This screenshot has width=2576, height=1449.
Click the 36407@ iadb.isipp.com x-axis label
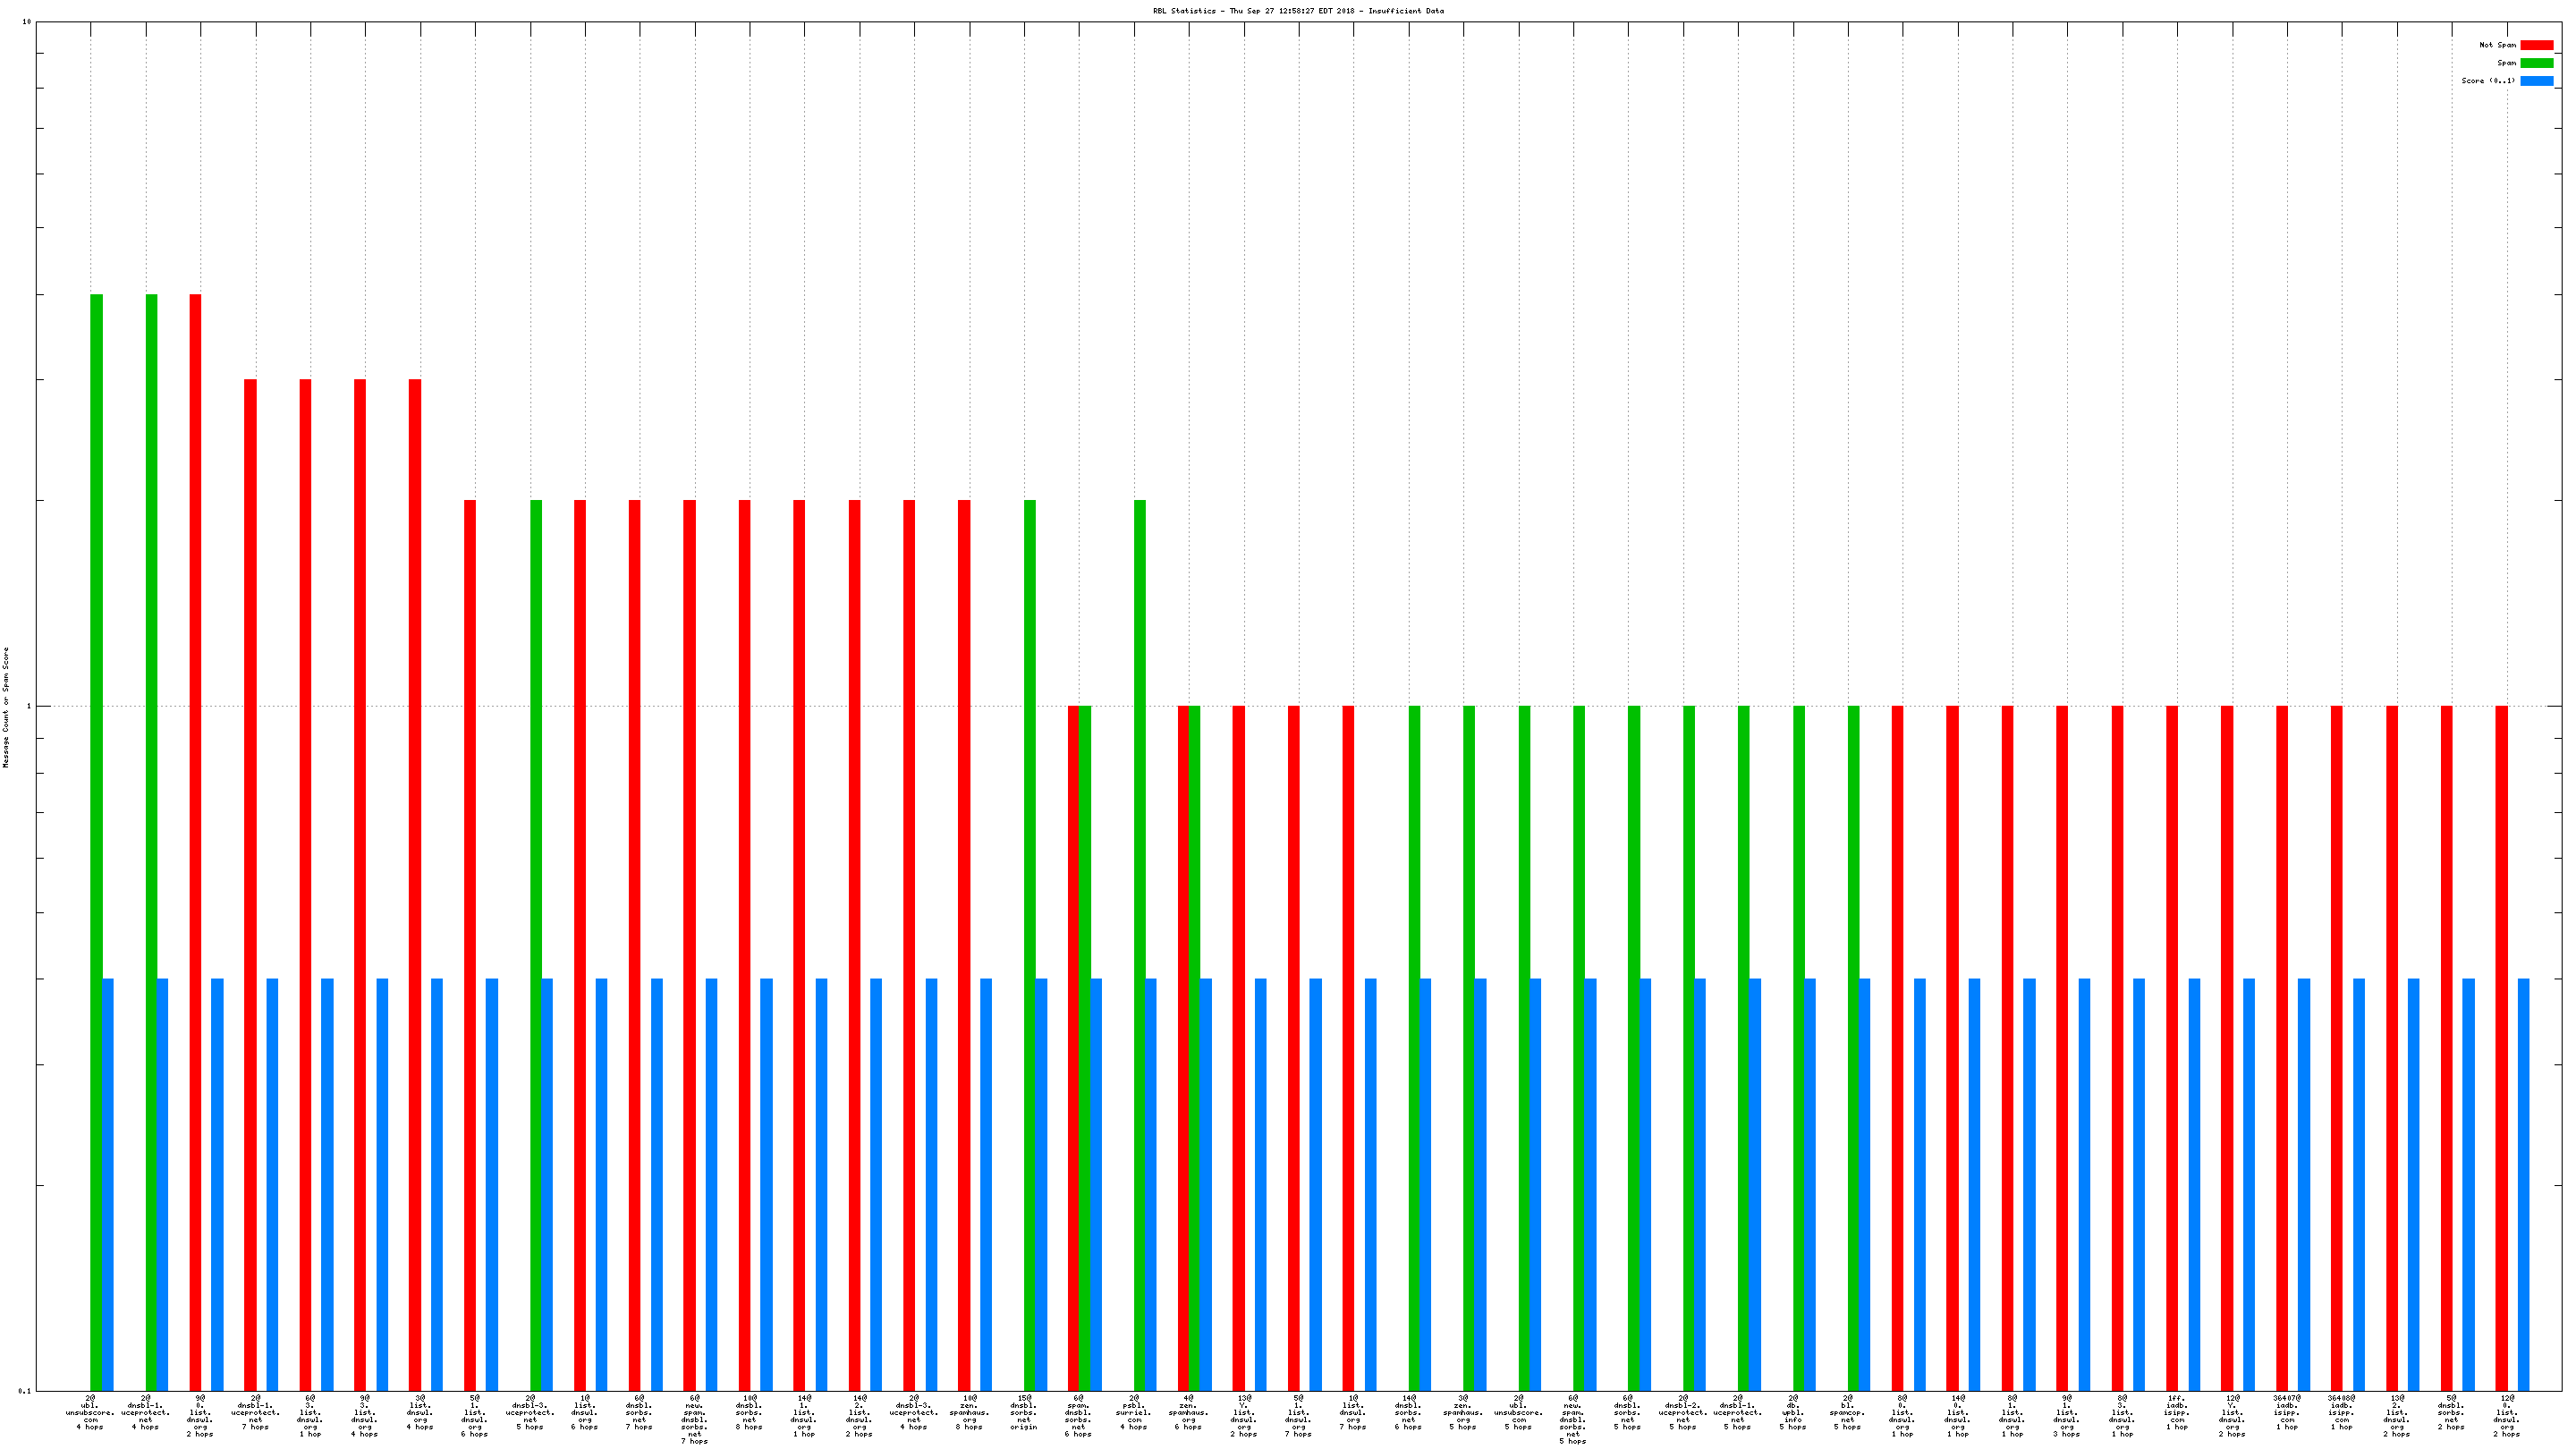pyautogui.click(x=2286, y=1412)
